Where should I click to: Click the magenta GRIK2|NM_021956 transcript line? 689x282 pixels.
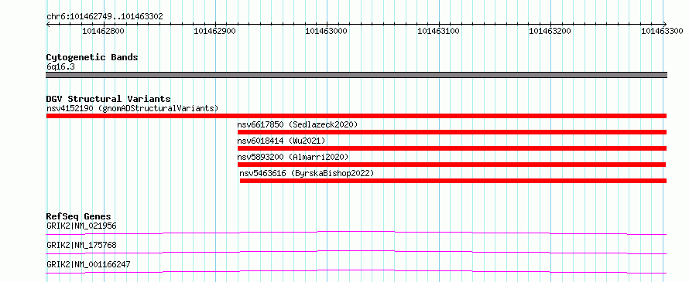tap(356, 233)
